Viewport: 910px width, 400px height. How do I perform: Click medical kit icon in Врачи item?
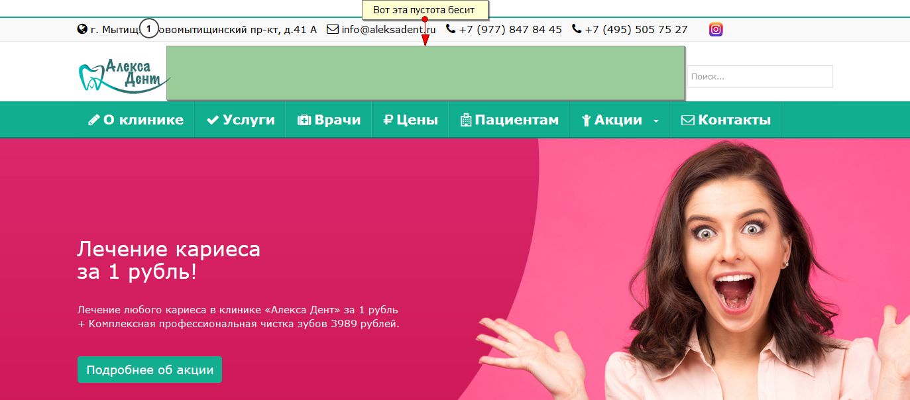[x=304, y=121]
